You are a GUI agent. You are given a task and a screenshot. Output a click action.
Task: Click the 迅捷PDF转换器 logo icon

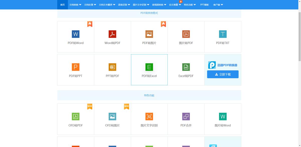[x=212, y=65]
